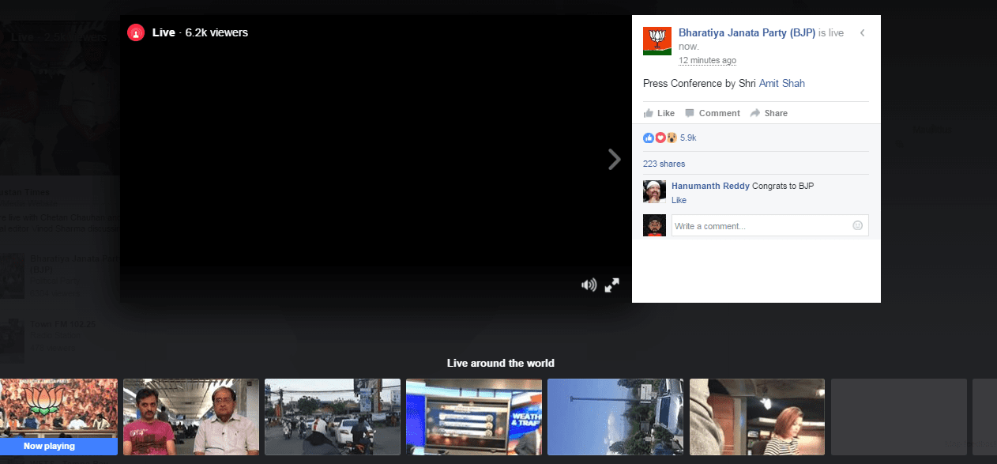Click the red Live badge icon
This screenshot has width=997, height=464.
[136, 32]
